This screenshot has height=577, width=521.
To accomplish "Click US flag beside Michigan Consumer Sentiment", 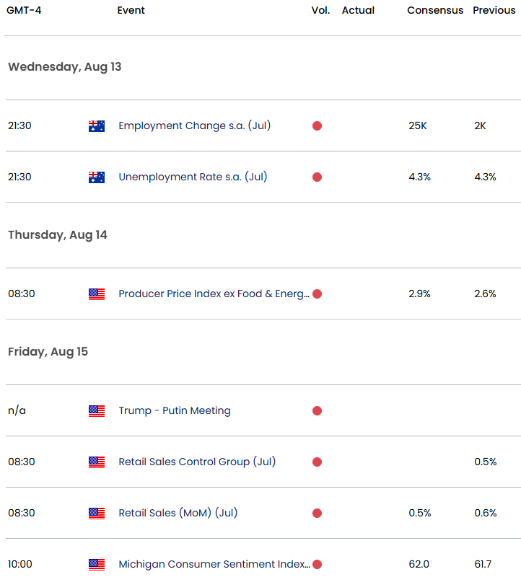I will click(97, 564).
